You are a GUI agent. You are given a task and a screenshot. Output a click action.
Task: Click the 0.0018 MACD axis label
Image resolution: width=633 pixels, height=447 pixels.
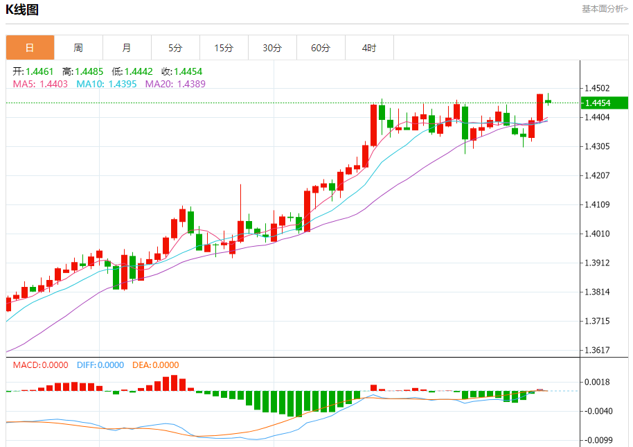[598, 382]
